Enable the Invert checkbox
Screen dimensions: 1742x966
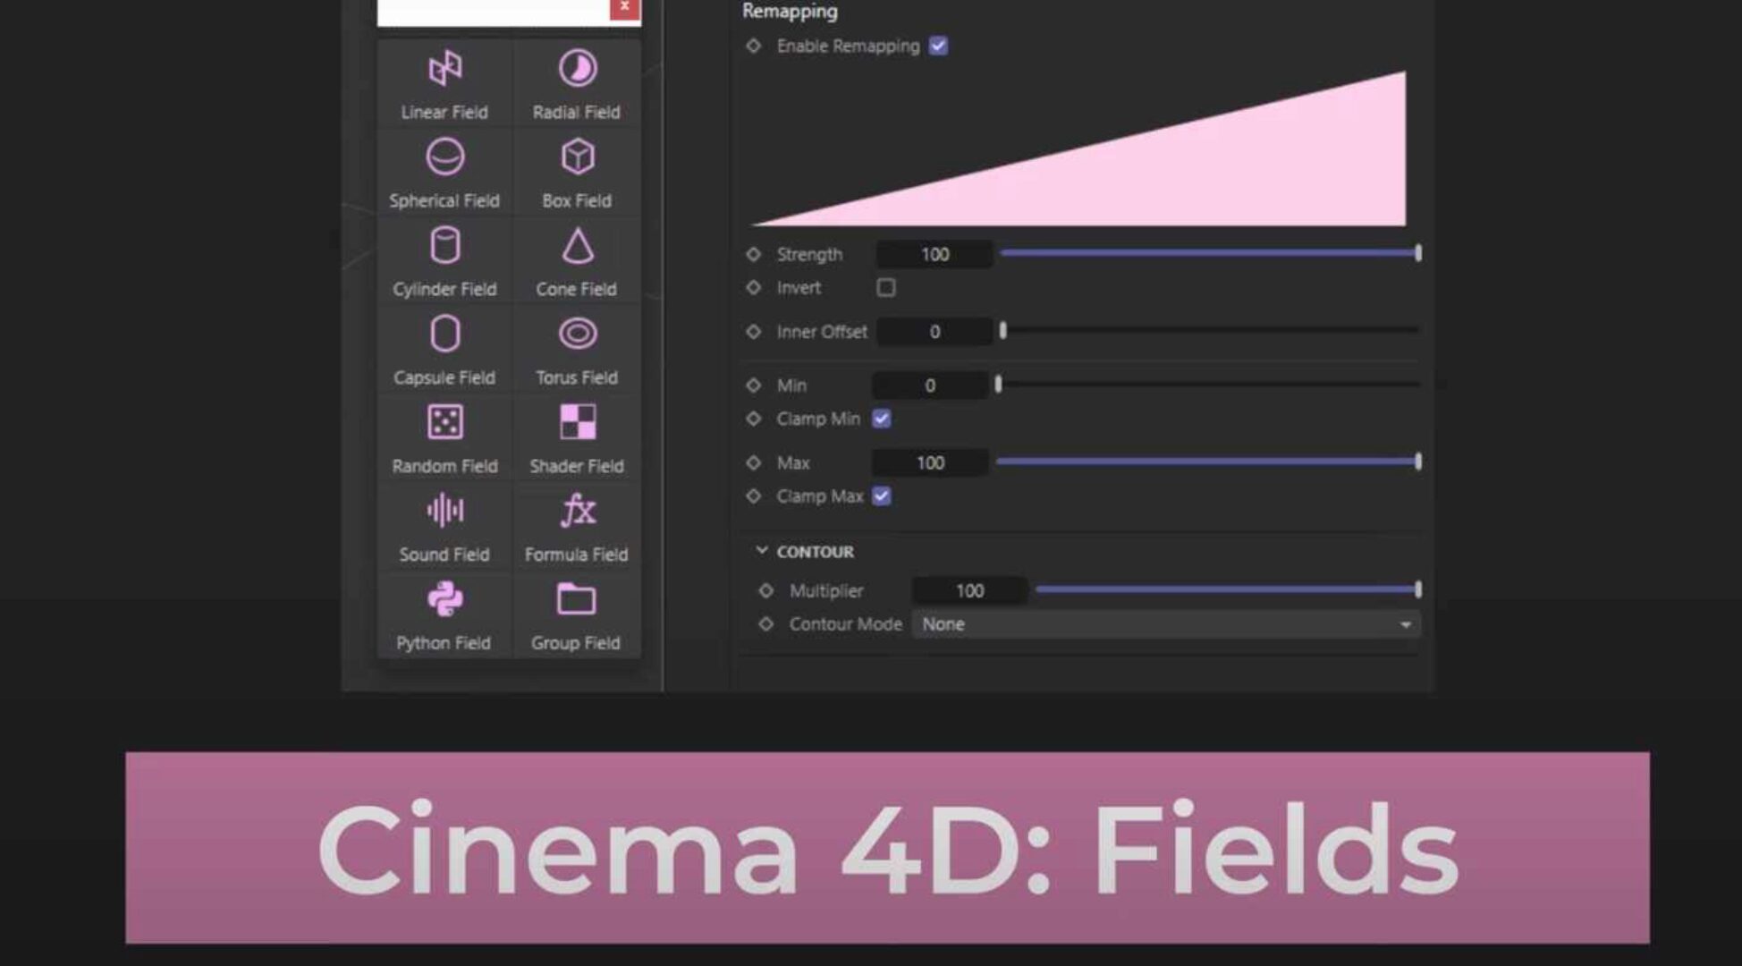click(885, 287)
